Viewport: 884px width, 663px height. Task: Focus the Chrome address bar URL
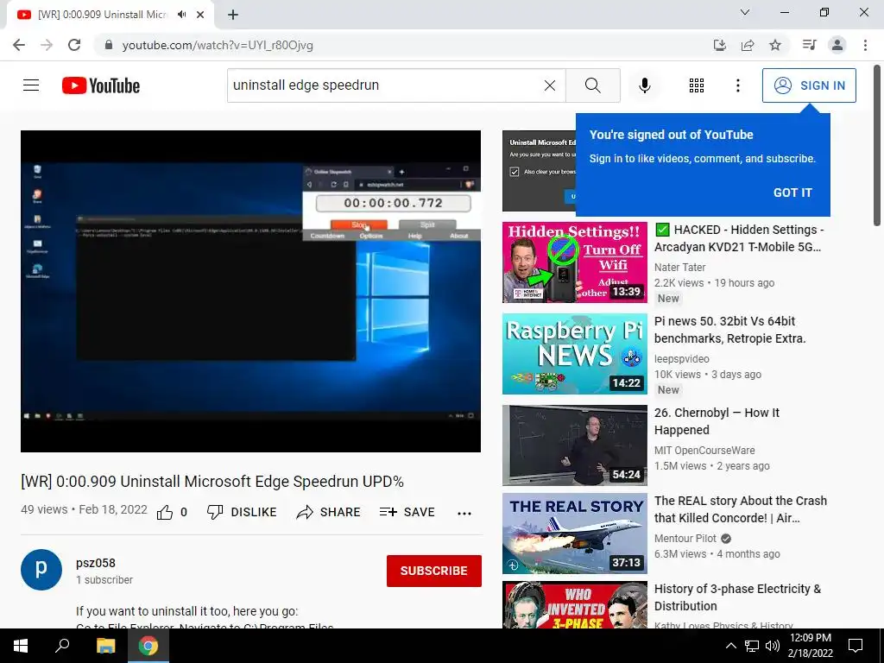coord(218,45)
